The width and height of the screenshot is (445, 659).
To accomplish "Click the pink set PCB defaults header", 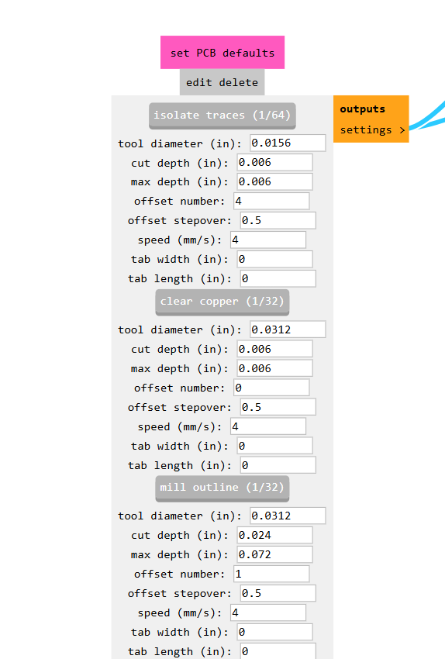I will [x=222, y=53].
